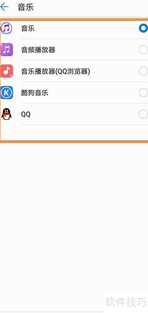Pick the 酷狗音乐 text label

click(x=35, y=93)
